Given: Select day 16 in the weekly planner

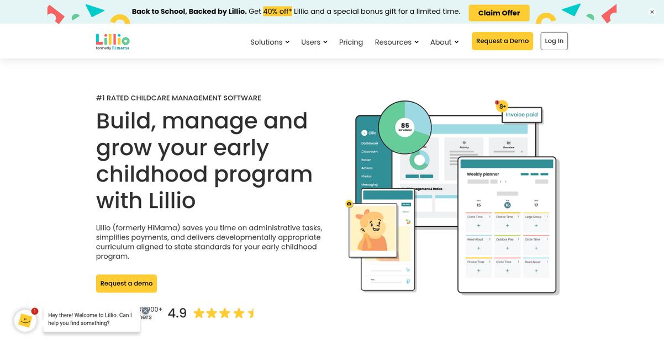Looking at the screenshot, I should (x=507, y=205).
